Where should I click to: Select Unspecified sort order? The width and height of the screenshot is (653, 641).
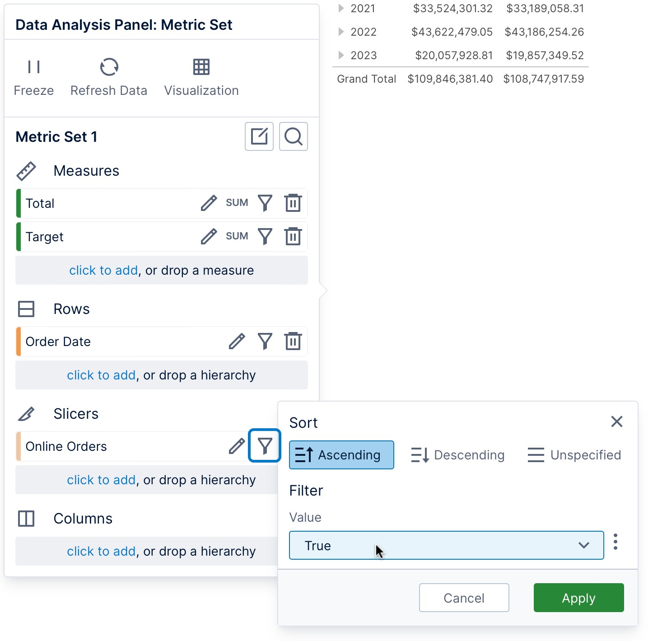pyautogui.click(x=574, y=455)
